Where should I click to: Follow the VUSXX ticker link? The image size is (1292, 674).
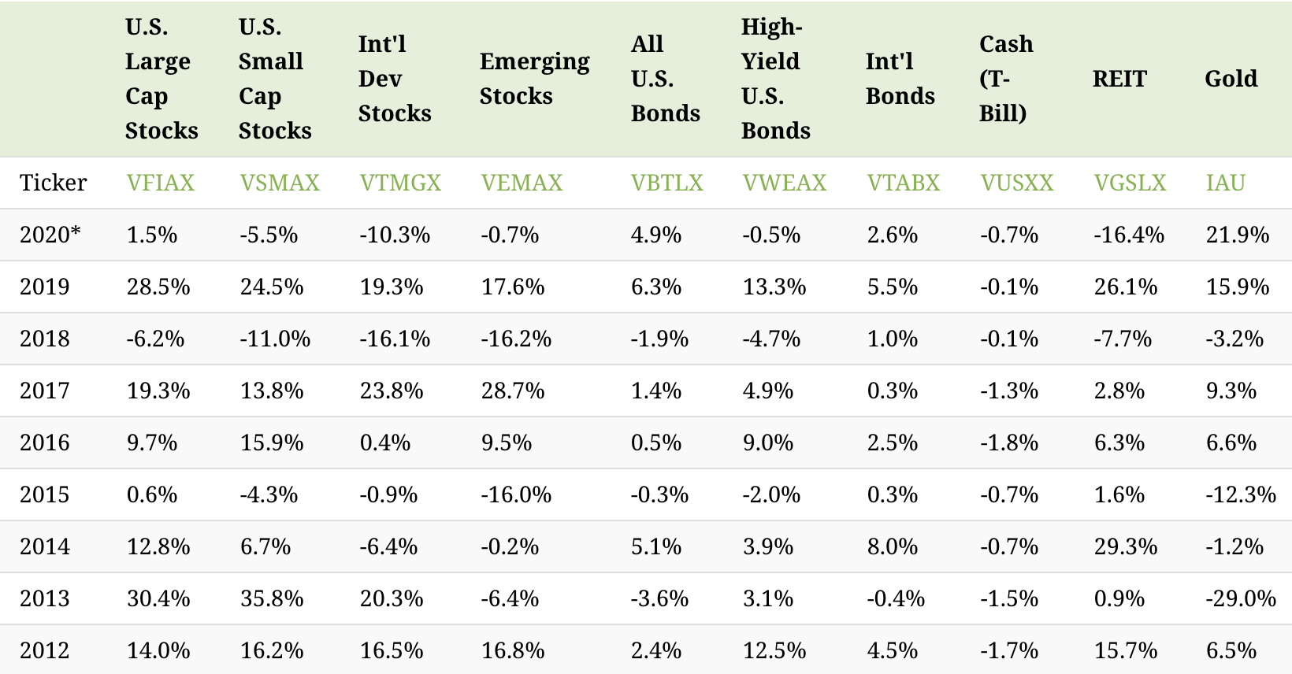coord(1016,183)
